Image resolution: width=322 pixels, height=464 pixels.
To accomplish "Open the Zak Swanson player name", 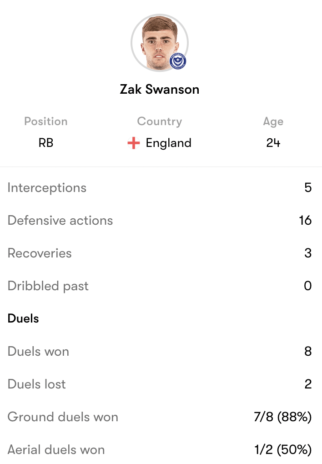I will (x=160, y=89).
